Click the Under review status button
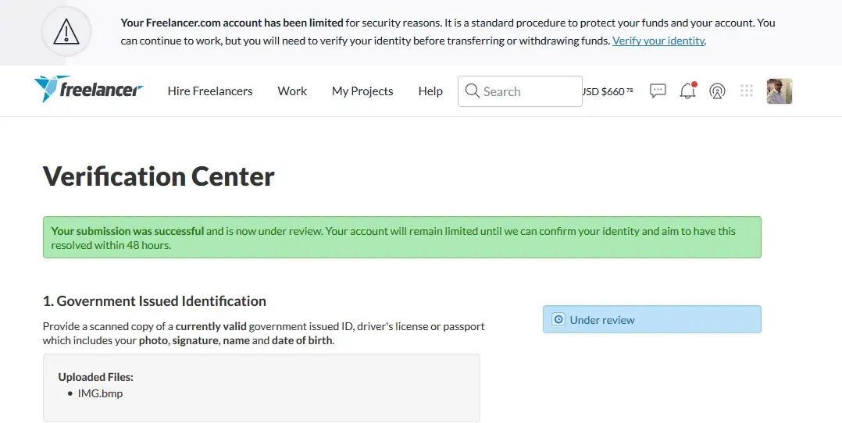The width and height of the screenshot is (842, 423). pyautogui.click(x=651, y=320)
